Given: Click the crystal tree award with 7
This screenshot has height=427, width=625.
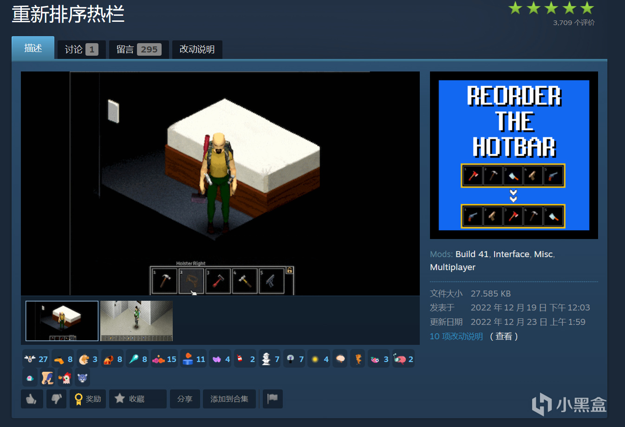Looking at the screenshot, I should click(294, 359).
